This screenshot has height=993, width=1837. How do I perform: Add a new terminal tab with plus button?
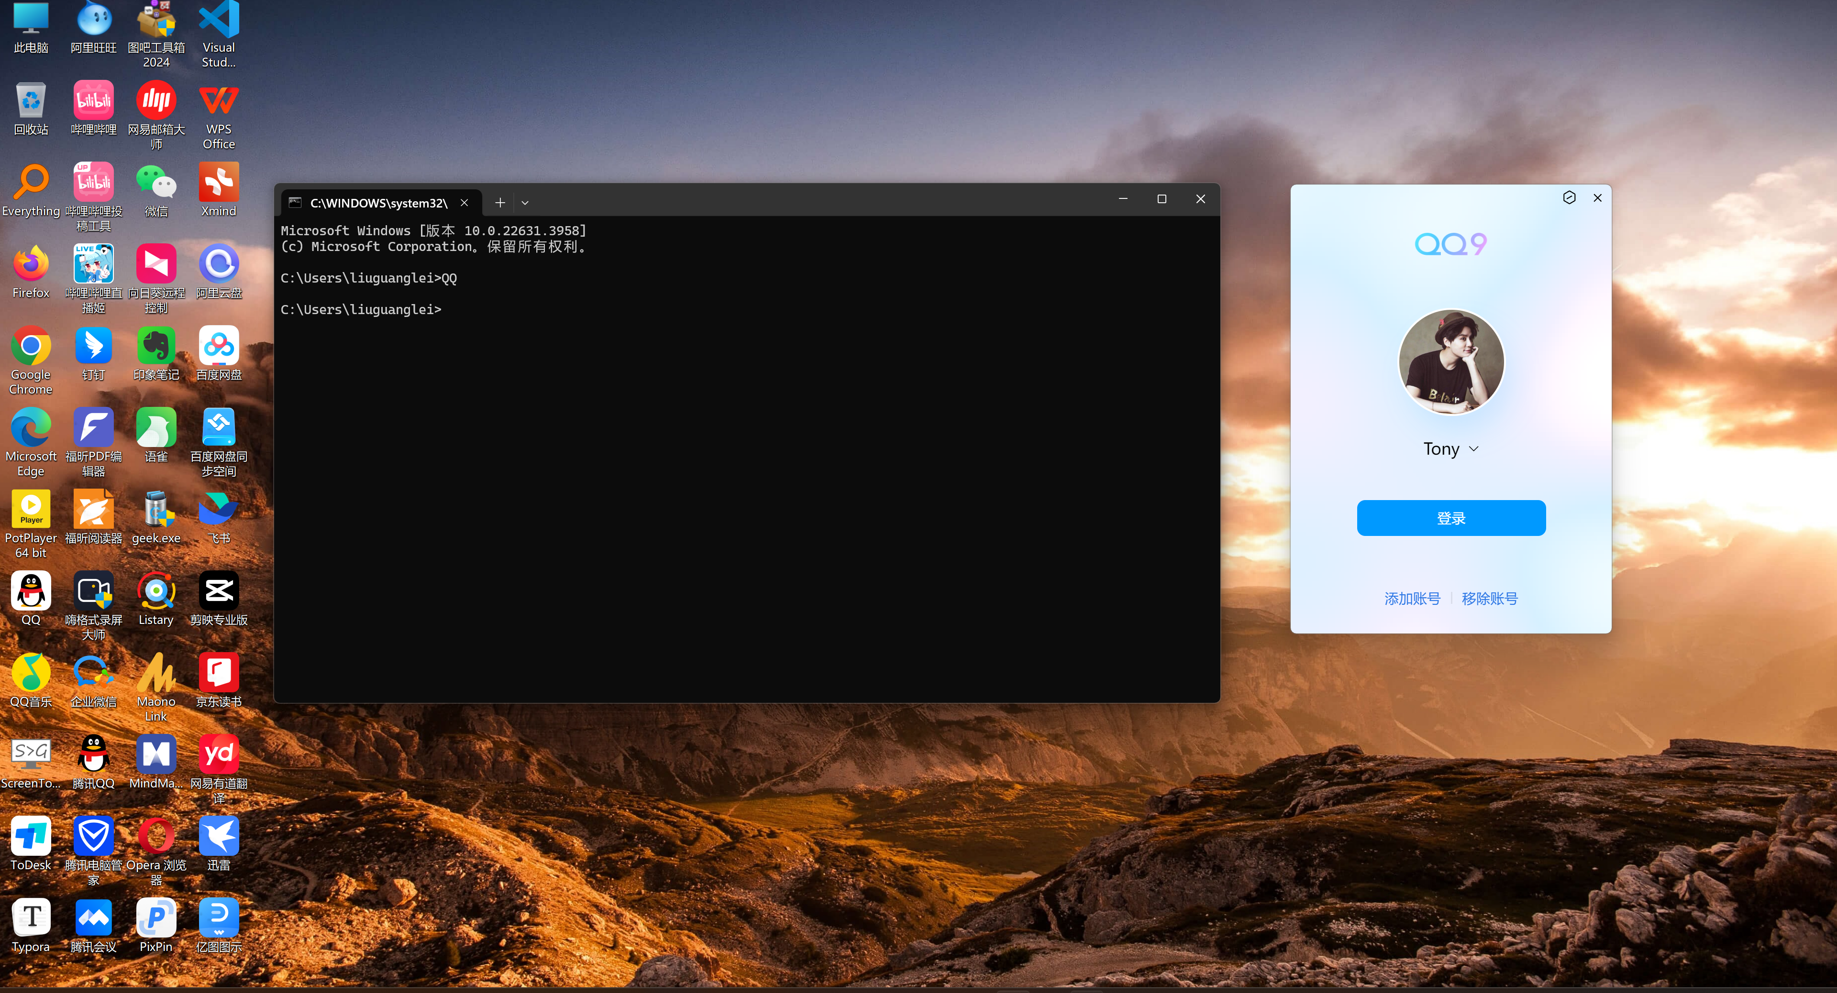[x=500, y=203]
